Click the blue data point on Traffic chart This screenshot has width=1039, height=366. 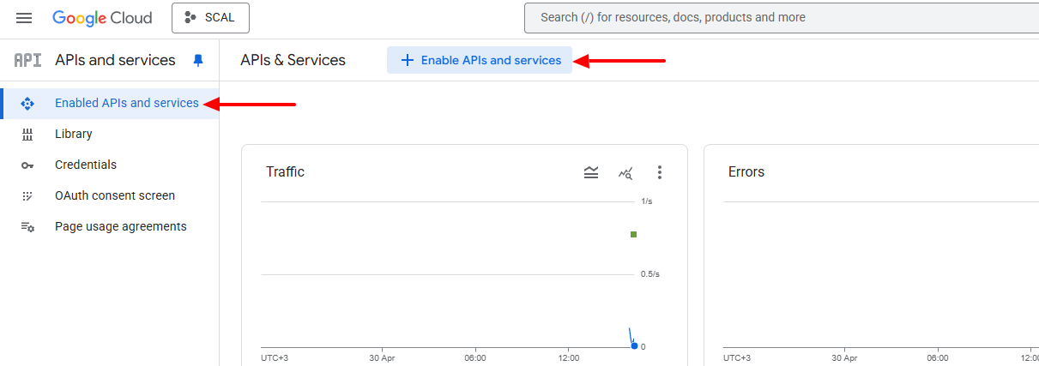point(634,345)
